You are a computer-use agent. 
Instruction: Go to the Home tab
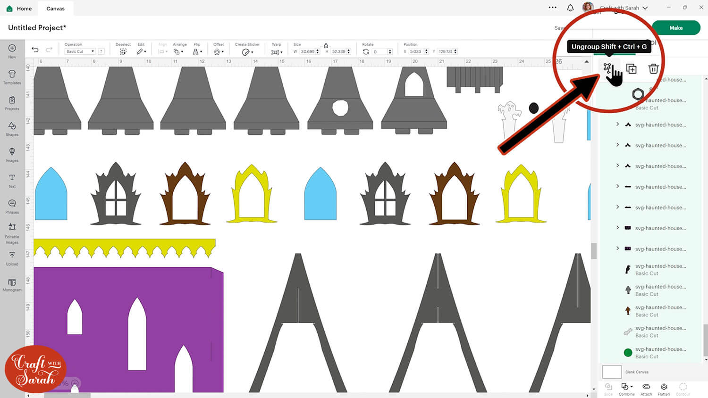point(19,8)
